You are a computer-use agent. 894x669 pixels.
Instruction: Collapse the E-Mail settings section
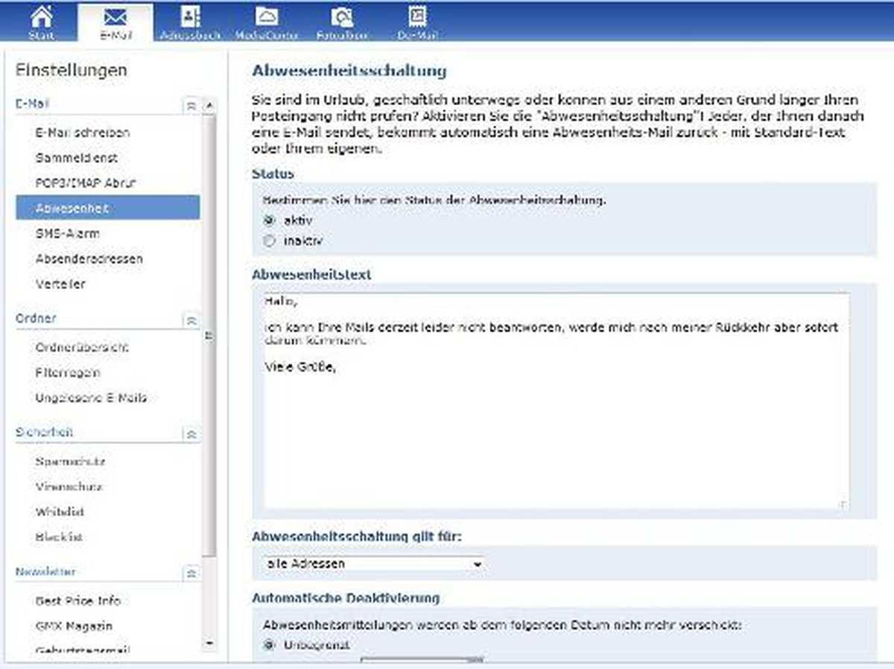[x=191, y=106]
